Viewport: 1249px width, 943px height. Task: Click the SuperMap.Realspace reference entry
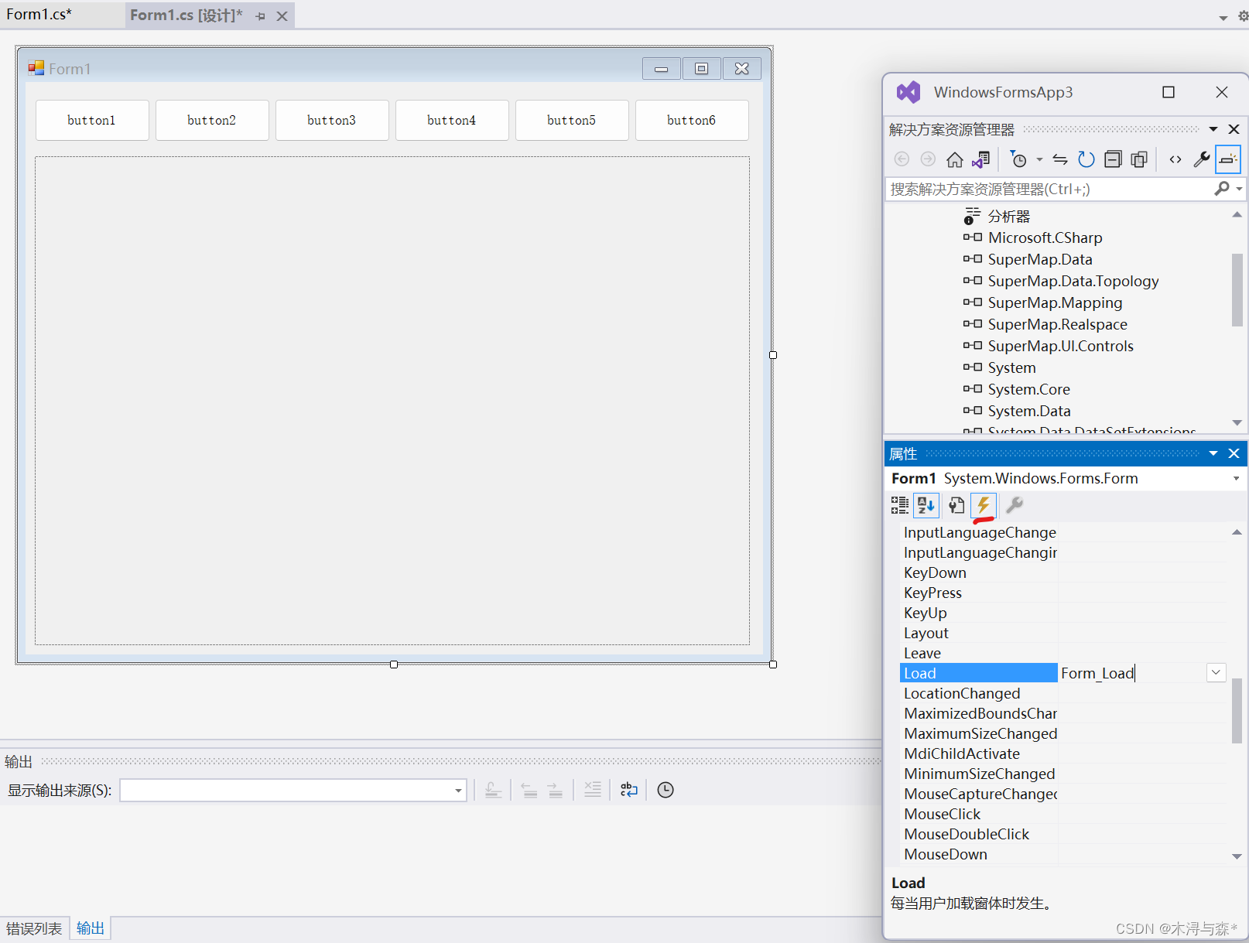pyautogui.click(x=1057, y=324)
